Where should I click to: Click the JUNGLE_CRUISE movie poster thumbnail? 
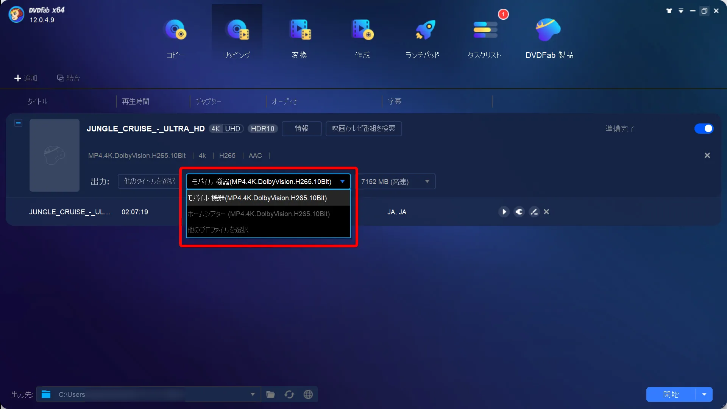[x=55, y=155]
